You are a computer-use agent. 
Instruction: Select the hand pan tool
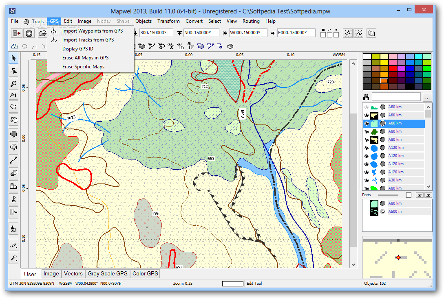pos(13,120)
